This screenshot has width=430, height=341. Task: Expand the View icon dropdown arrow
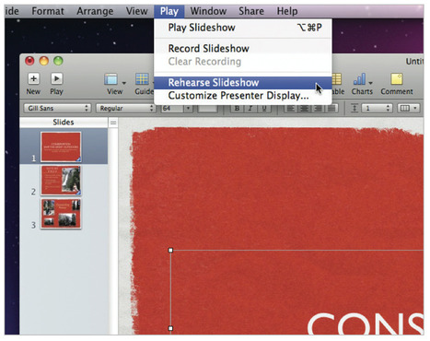[124, 83]
